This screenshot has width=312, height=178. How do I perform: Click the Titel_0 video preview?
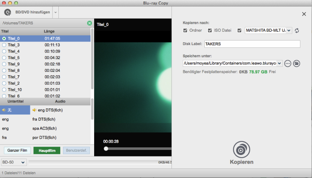coord(133,88)
